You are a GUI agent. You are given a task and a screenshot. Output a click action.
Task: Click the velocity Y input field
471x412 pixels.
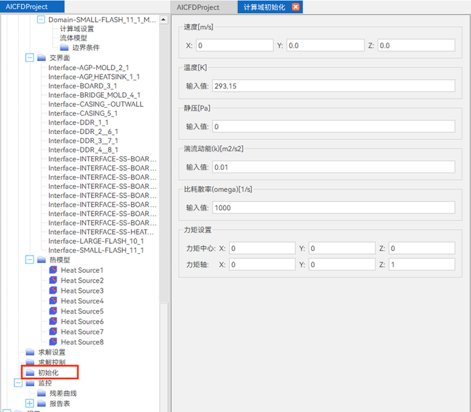(x=325, y=45)
